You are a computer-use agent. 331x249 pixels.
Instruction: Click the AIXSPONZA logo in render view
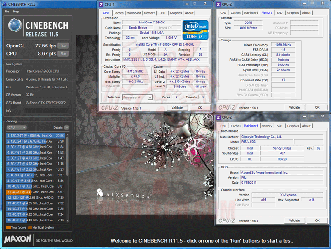(x=124, y=194)
